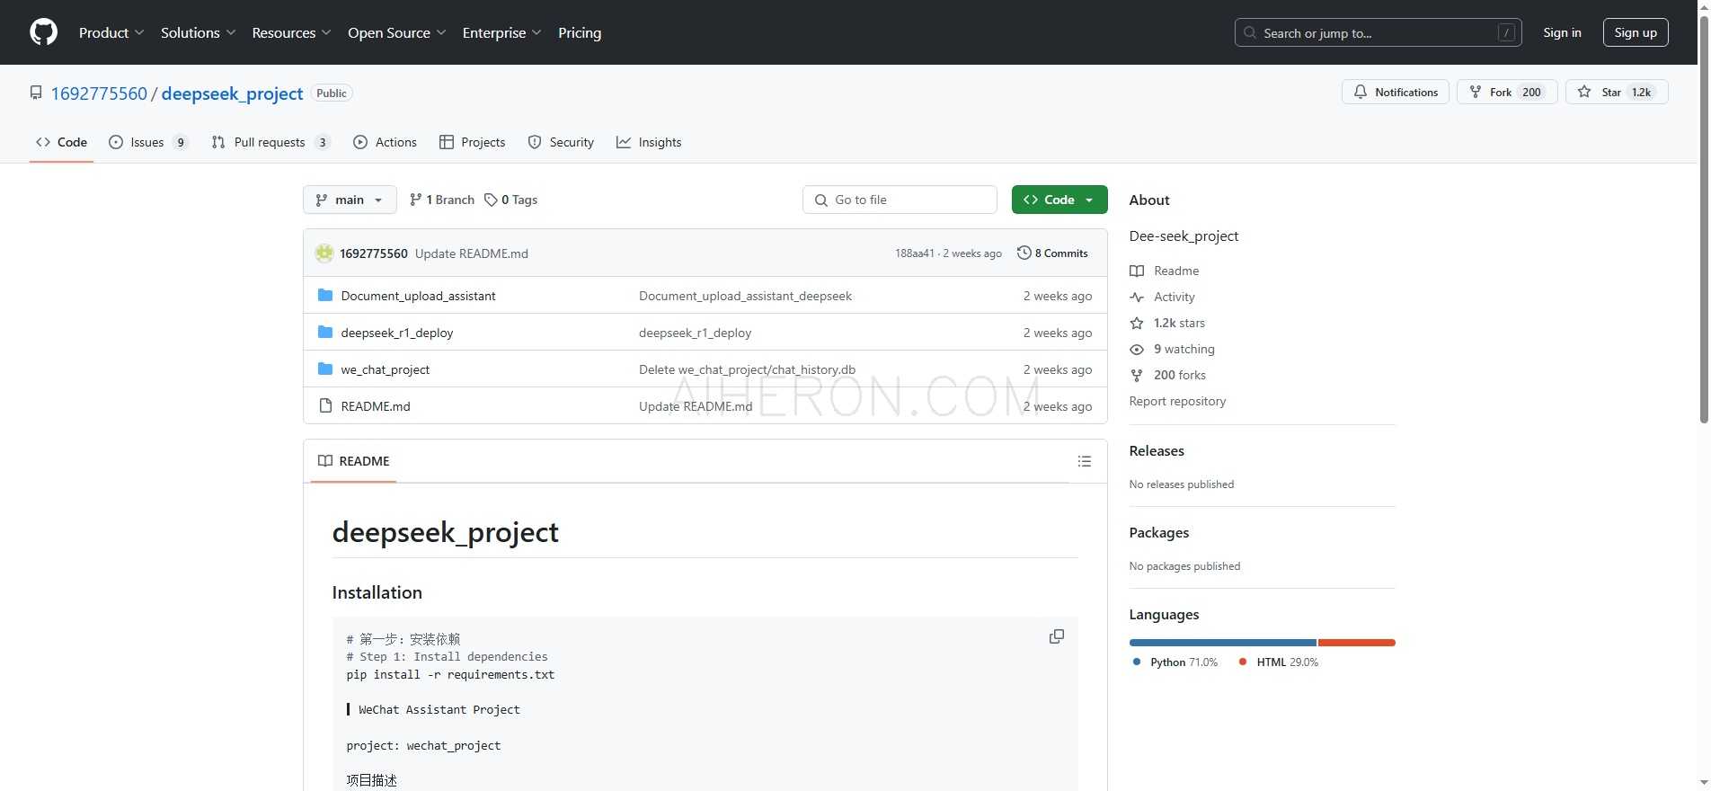Expand the Product menu

point(111,32)
